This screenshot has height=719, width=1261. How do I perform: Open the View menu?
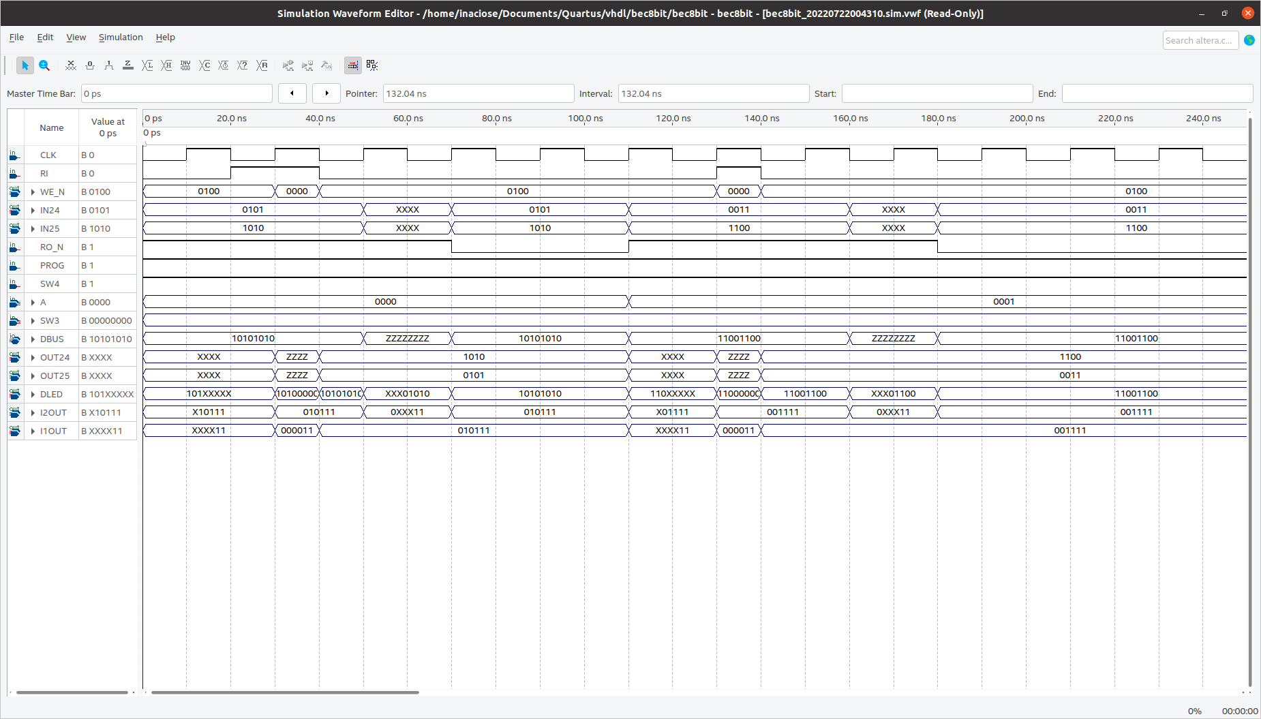tap(76, 37)
